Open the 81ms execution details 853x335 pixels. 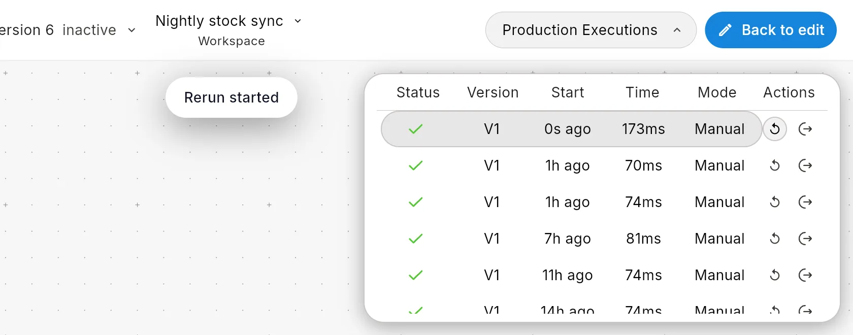pyautogui.click(x=805, y=239)
